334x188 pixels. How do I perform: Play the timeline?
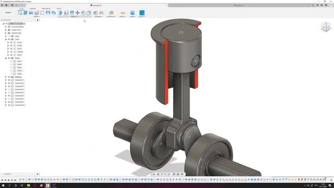pyautogui.click(x=9, y=180)
